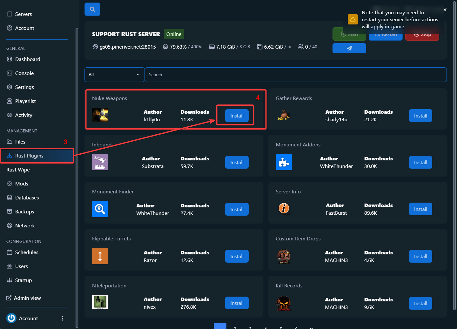Click the Admin view external link icon
The height and width of the screenshot is (329, 457).
(x=9, y=298)
